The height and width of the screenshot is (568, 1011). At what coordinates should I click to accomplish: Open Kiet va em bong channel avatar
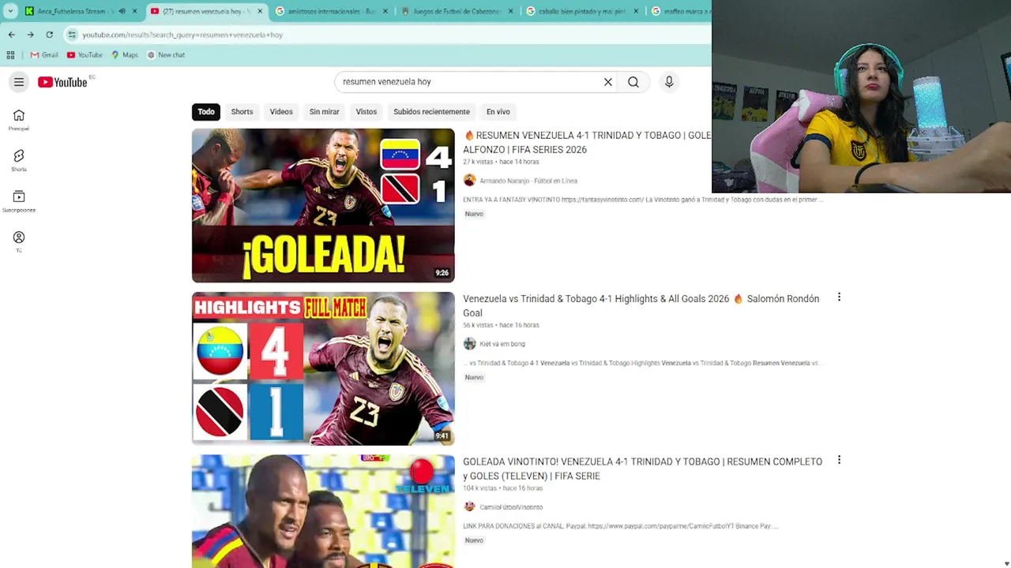tap(469, 344)
